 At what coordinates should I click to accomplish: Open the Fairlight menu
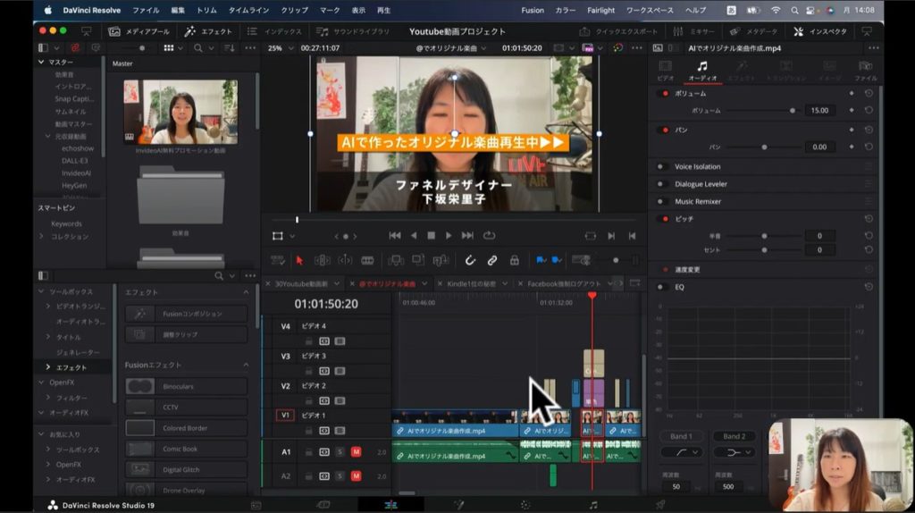tap(600, 10)
